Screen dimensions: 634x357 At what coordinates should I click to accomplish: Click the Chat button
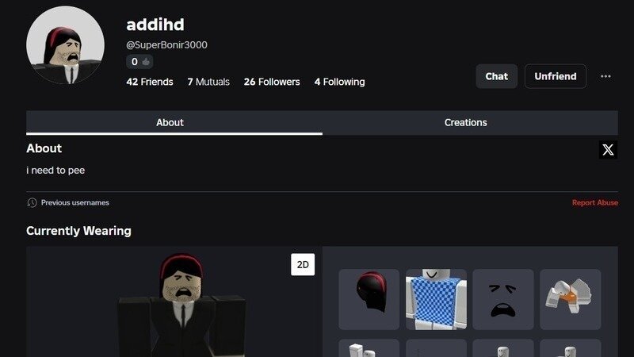497,76
